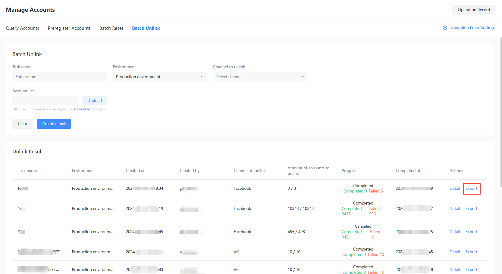Image resolution: width=502 pixels, height=274 pixels.
Task: Open Detail for the first VK task
Action: (x=455, y=252)
